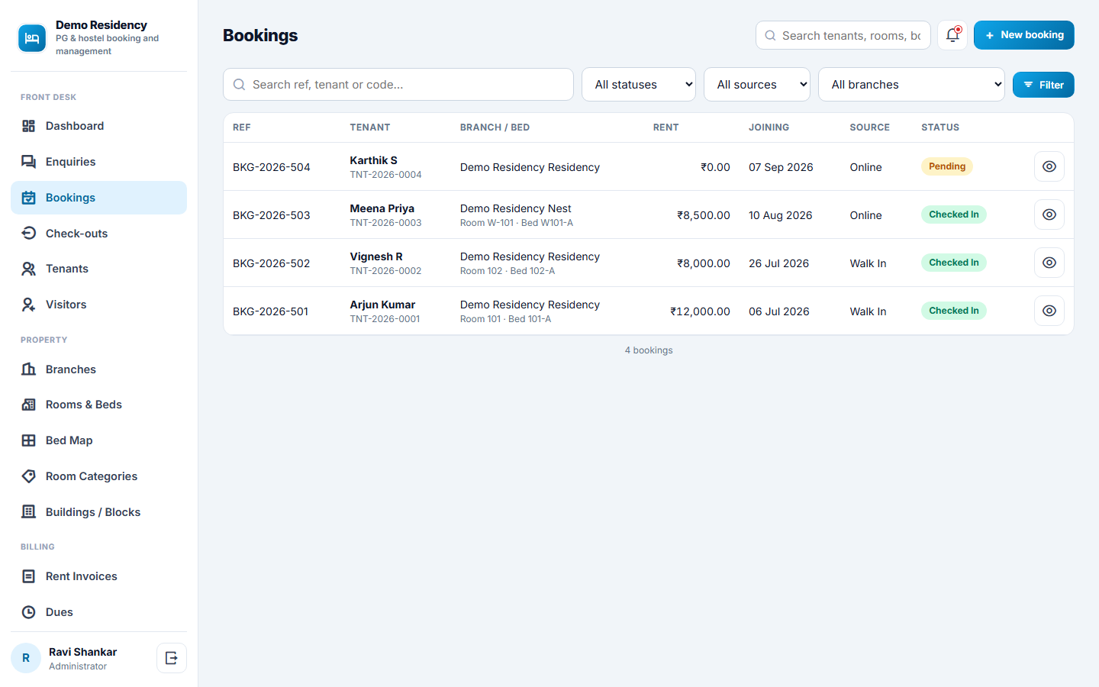Viewport: 1099px width, 687px height.
Task: Click the Demo Residency bed logo icon
Action: pos(32,38)
